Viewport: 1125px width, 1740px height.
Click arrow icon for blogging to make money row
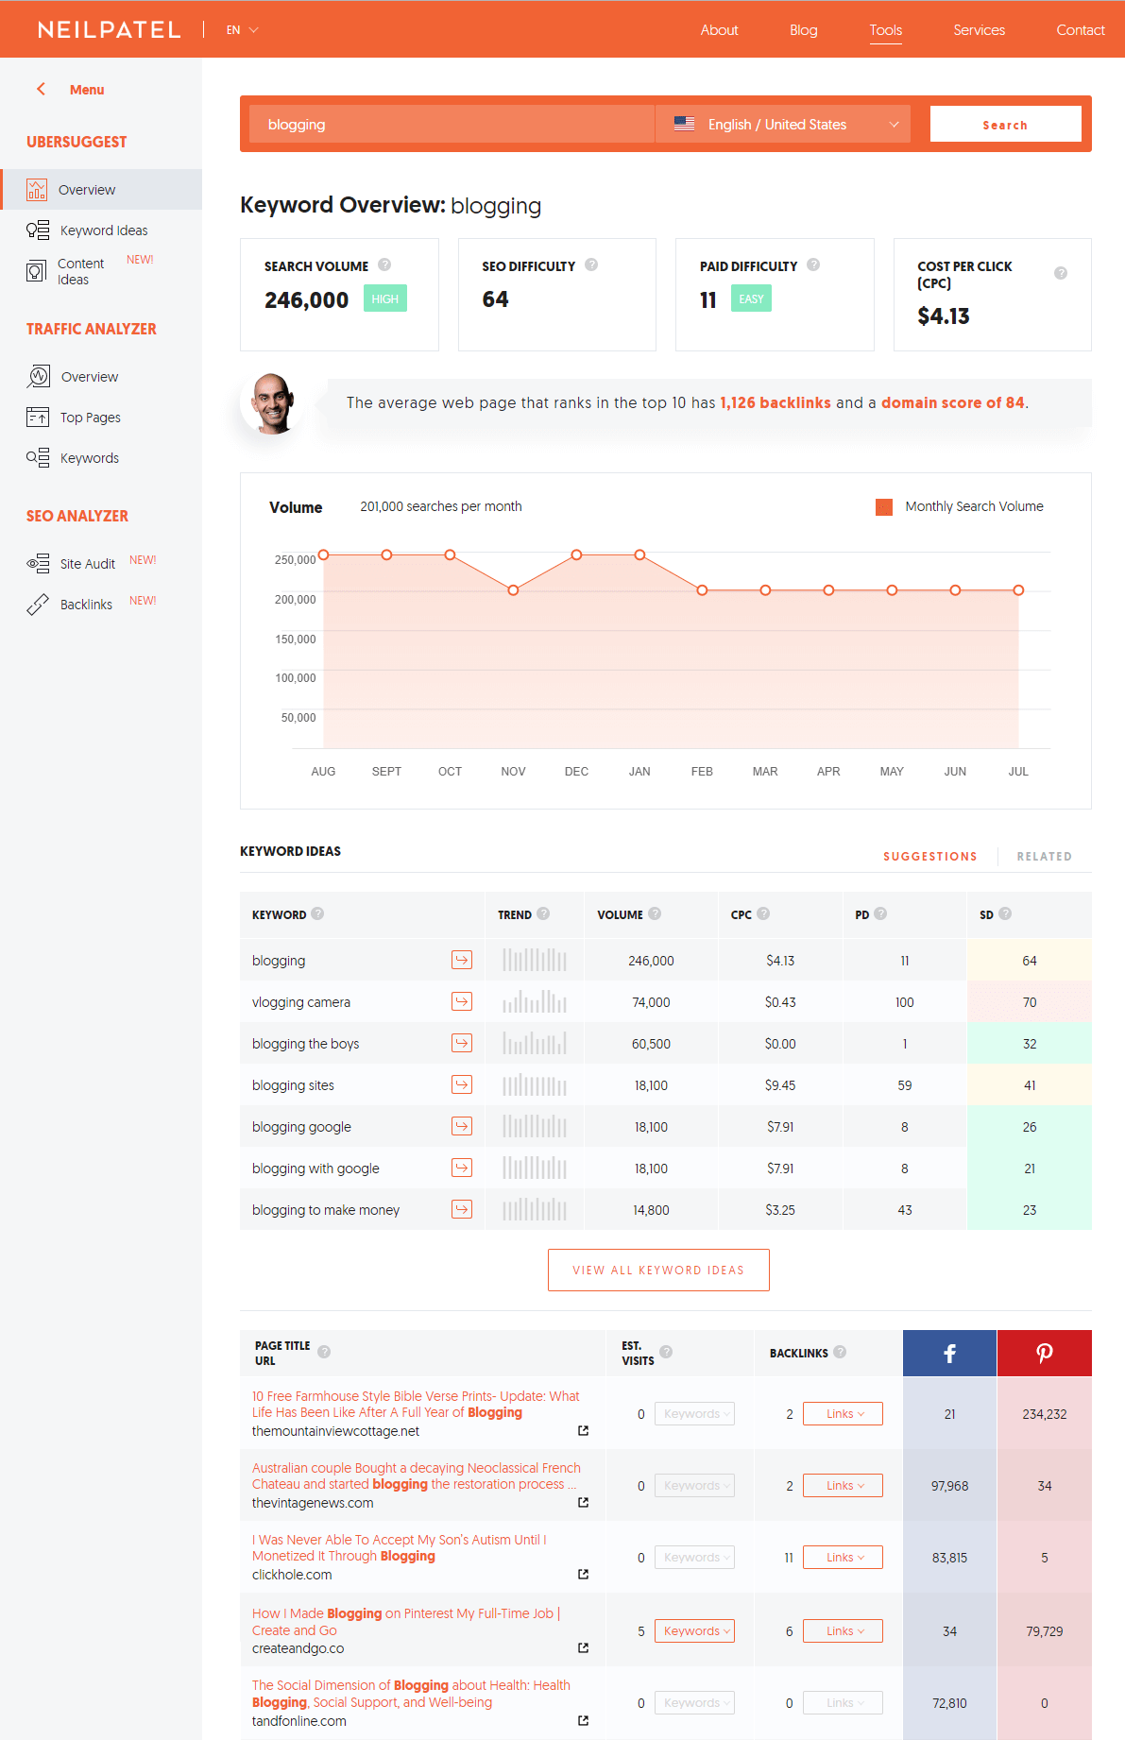pyautogui.click(x=462, y=1209)
